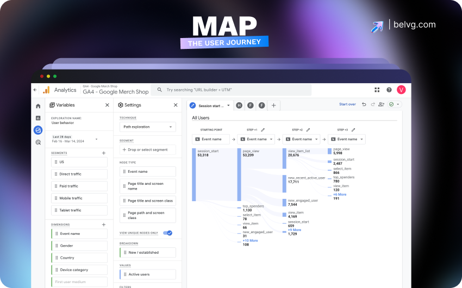The width and height of the screenshot is (462, 288).
Task: Choose Page path and screen class node type
Action: coord(148,215)
